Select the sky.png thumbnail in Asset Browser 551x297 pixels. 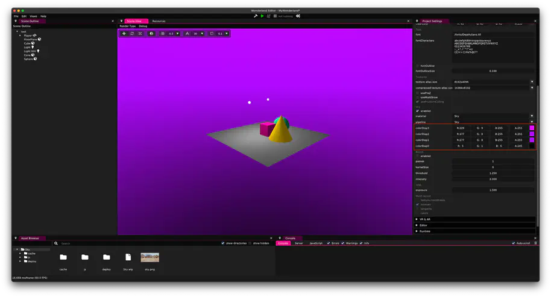tap(150, 258)
